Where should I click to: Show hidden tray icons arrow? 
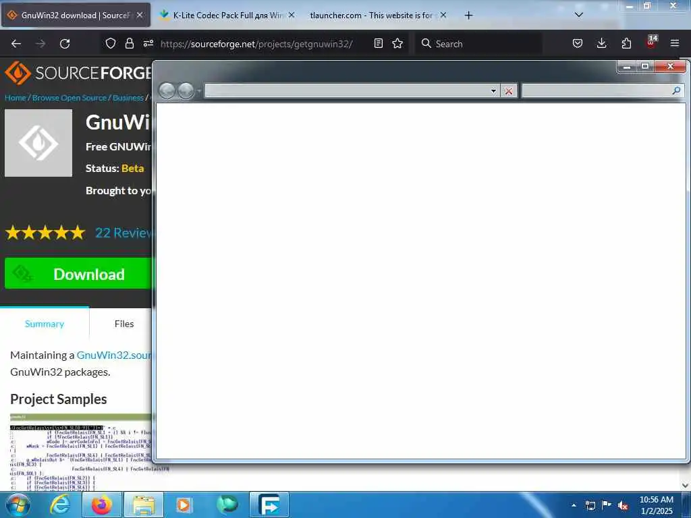click(574, 505)
